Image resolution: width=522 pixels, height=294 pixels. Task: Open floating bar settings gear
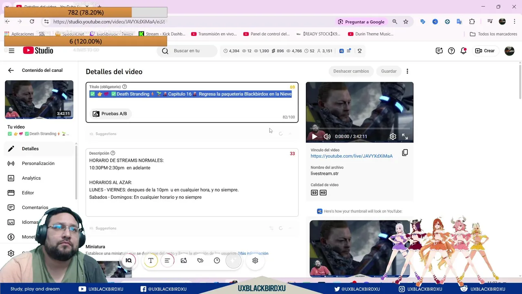(x=255, y=261)
